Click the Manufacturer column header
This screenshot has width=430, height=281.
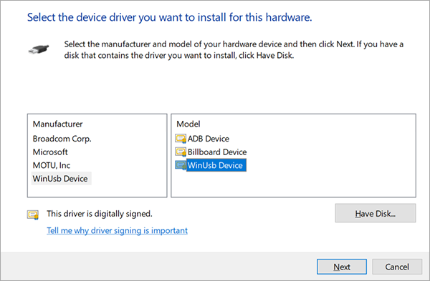pos(57,124)
